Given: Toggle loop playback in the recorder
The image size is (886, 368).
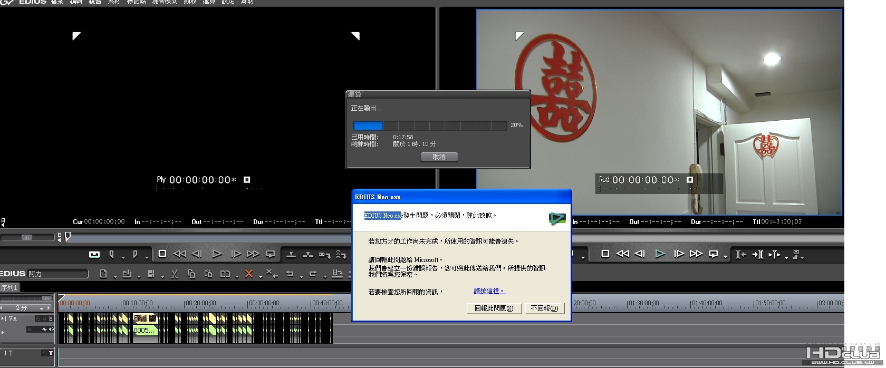Looking at the screenshot, I should (714, 254).
